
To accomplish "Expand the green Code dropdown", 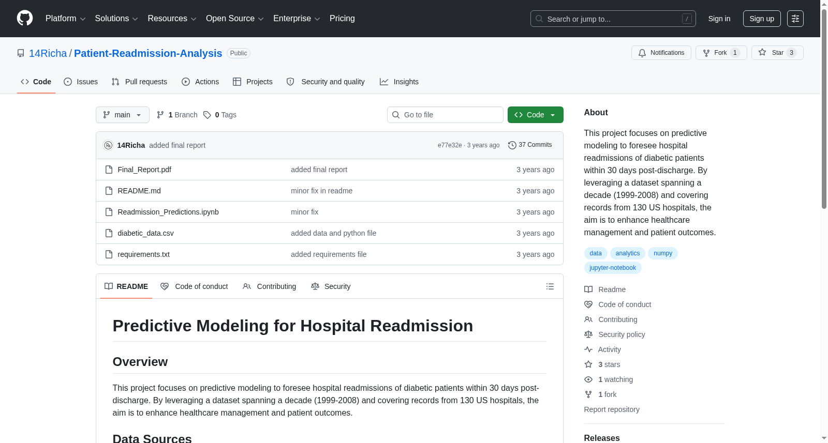I will pos(535,115).
